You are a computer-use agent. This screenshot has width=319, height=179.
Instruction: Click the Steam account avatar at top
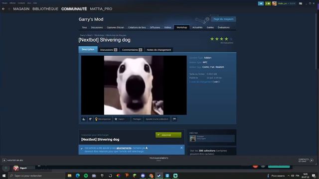[275, 3]
